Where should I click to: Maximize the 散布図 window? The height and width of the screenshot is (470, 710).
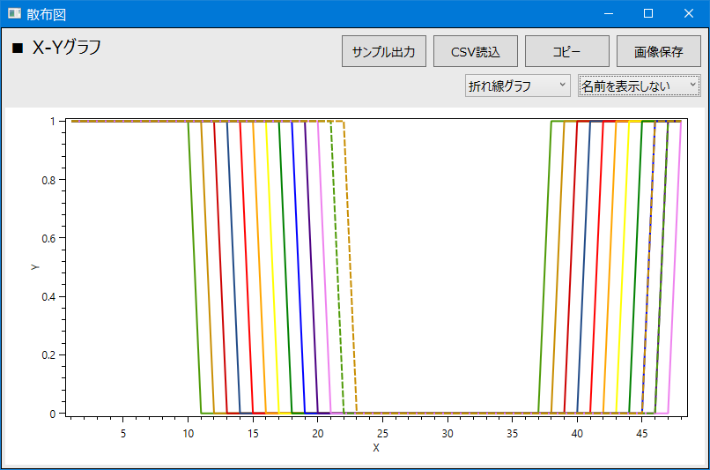[x=648, y=13]
